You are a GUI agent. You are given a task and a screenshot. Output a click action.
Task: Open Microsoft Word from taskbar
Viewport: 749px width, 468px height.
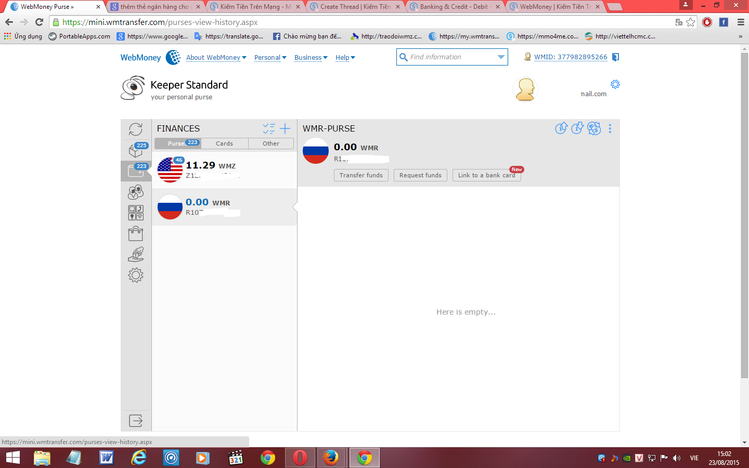pyautogui.click(x=107, y=458)
